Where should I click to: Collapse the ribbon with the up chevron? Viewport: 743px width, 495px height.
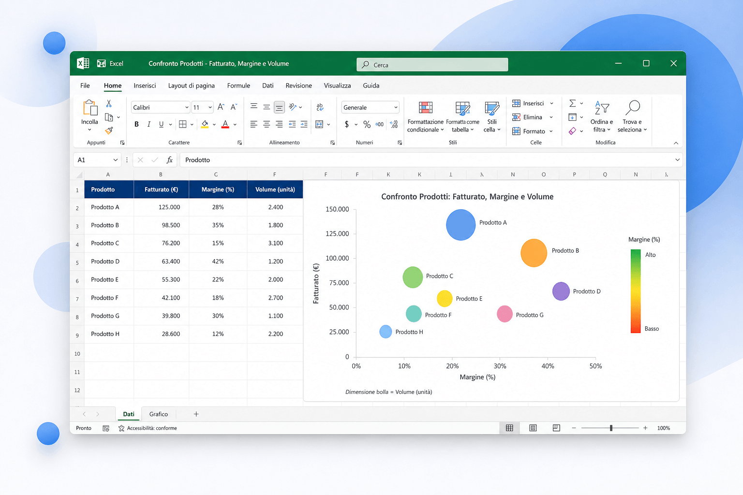(676, 143)
